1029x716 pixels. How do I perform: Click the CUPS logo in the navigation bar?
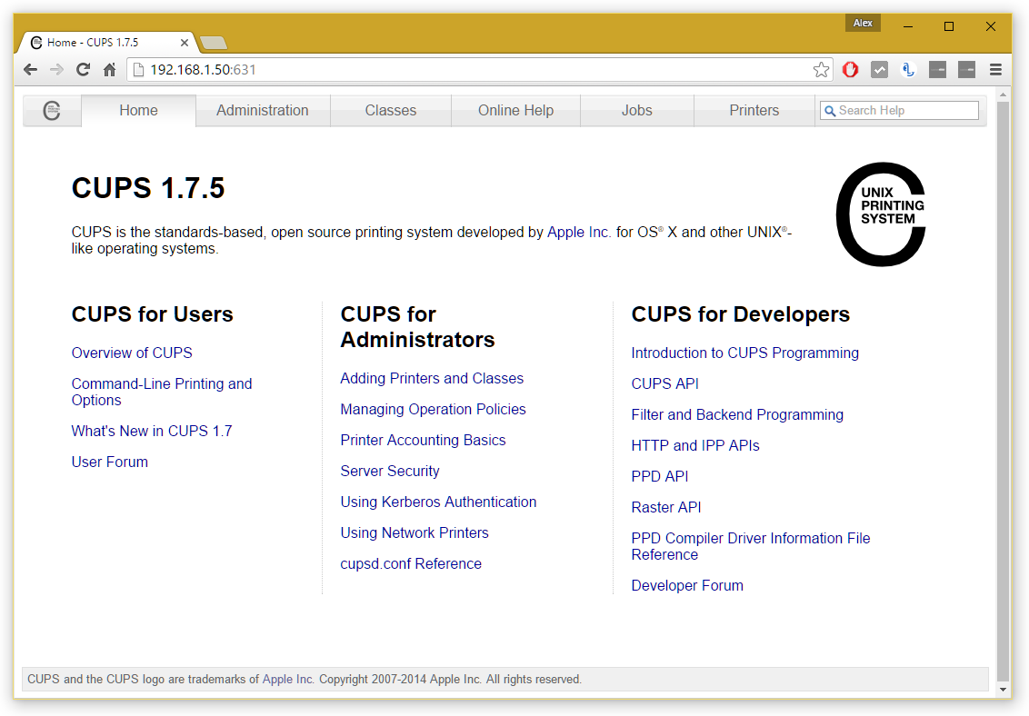coord(52,110)
